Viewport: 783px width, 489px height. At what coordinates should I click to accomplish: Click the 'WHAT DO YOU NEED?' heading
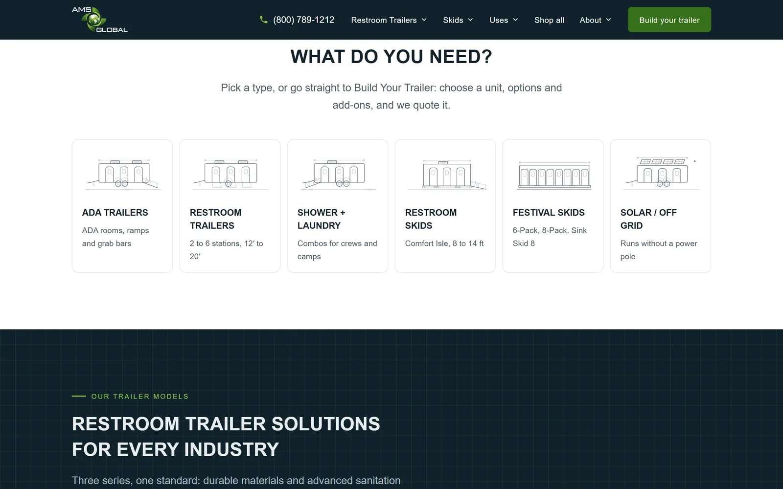tap(391, 57)
